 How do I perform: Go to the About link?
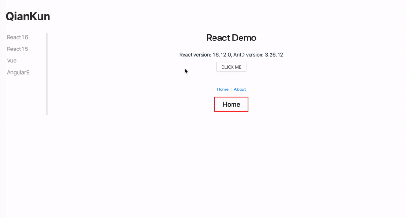coord(240,89)
